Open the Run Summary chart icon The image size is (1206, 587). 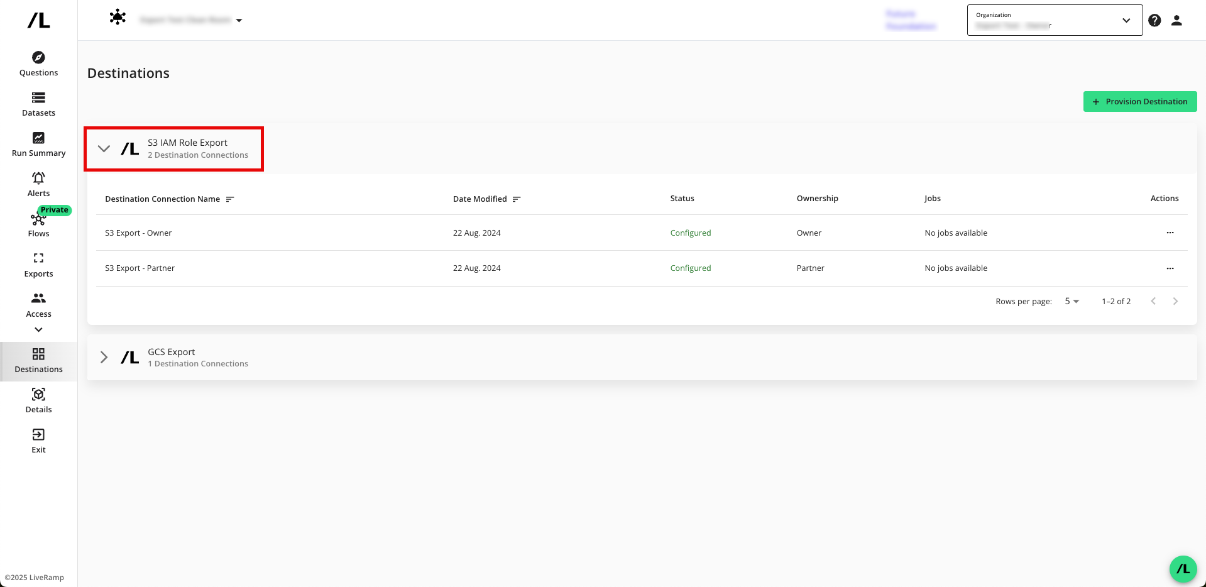pyautogui.click(x=38, y=138)
